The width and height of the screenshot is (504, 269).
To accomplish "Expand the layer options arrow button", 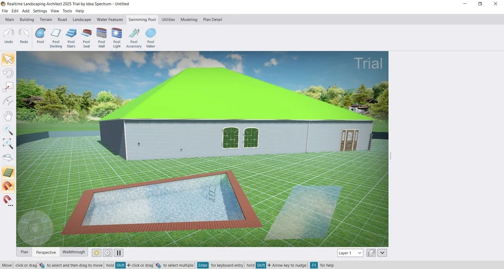I will point(382,253).
